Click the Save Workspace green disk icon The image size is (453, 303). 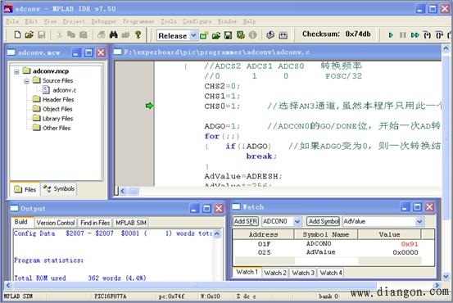click(x=229, y=35)
